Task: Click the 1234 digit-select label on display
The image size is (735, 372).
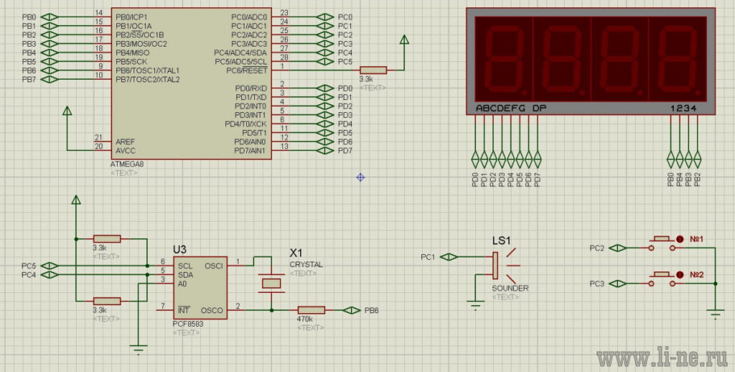Action: 683,108
